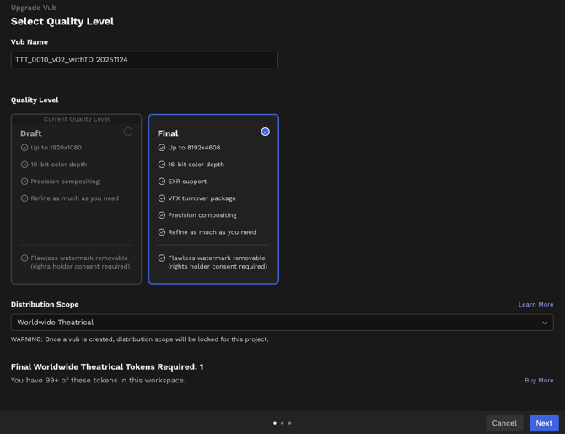Click checkmark icon by Draft flawless watermark removable

pyautogui.click(x=24, y=258)
